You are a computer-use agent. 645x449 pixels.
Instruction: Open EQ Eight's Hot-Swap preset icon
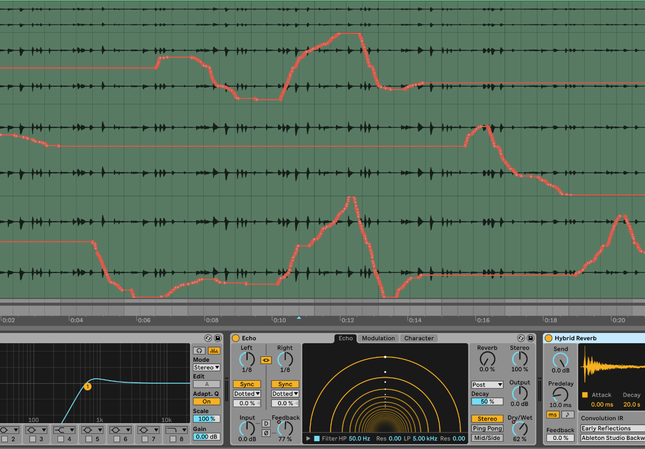208,338
